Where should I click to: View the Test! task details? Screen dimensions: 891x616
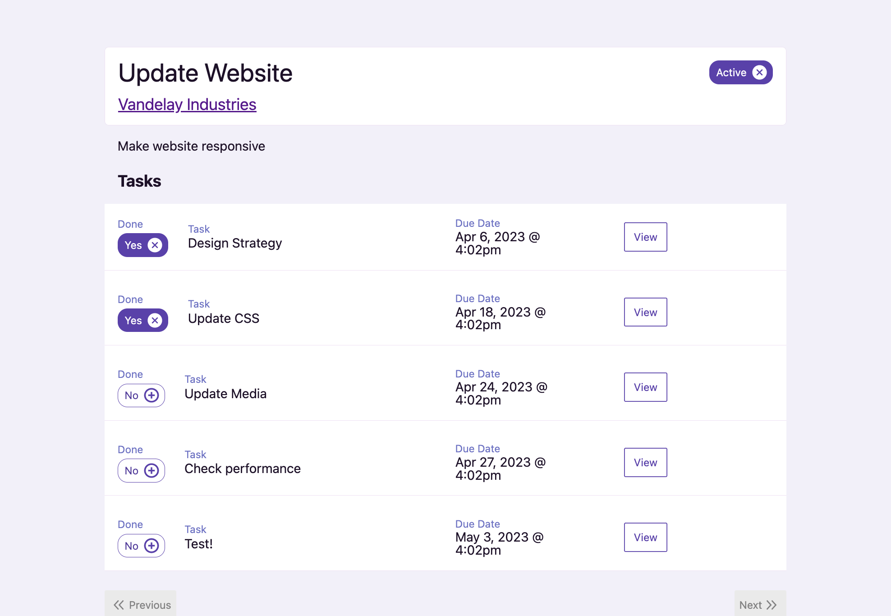click(x=645, y=538)
